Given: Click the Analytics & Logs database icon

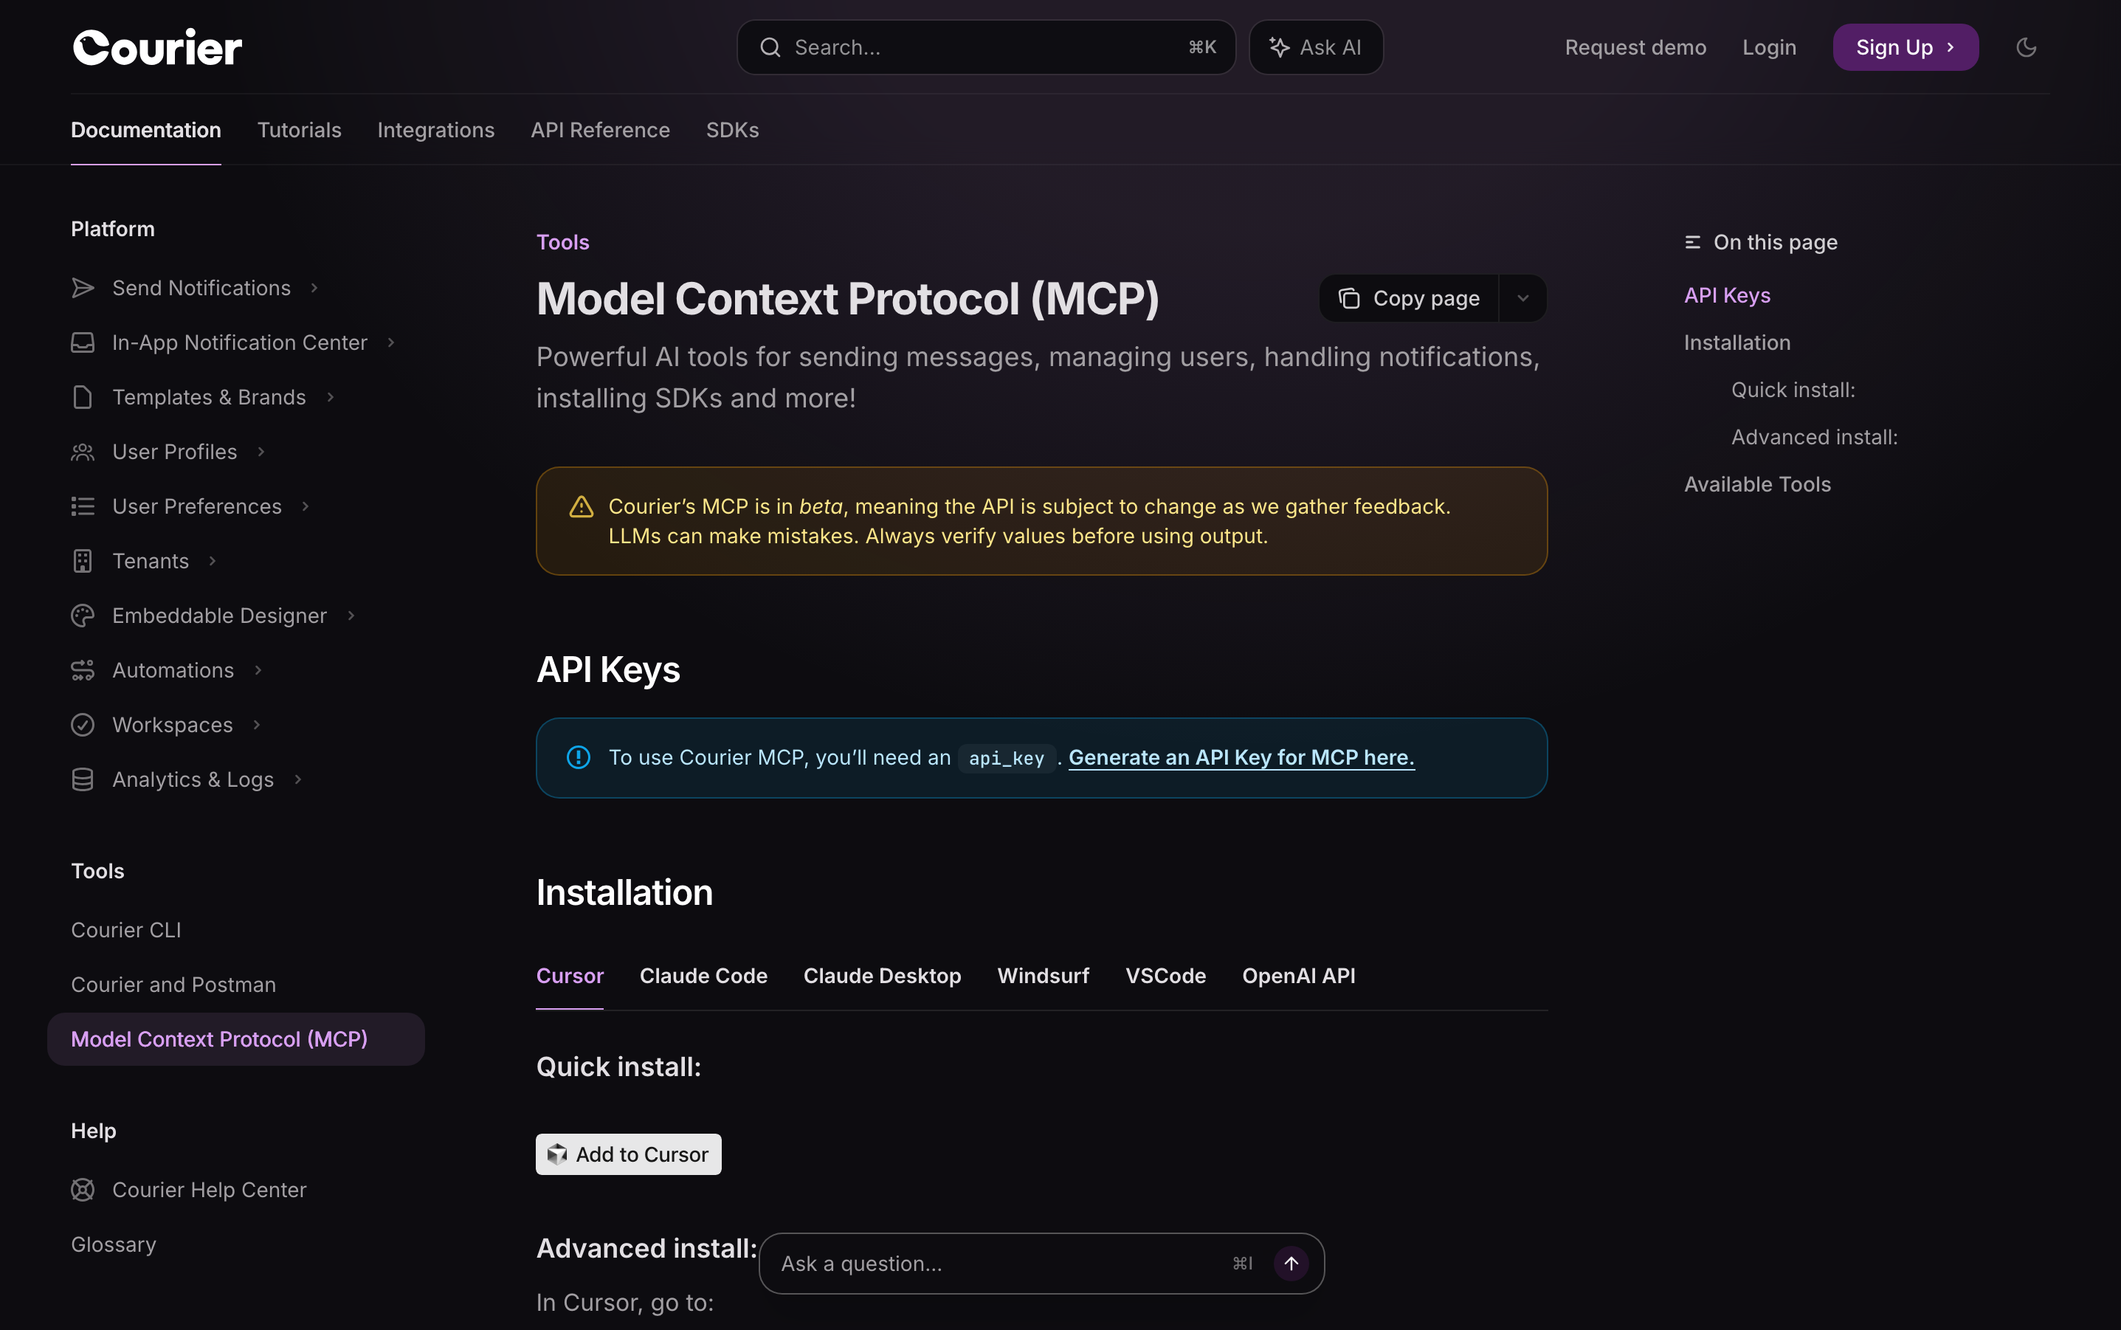Looking at the screenshot, I should 83,779.
